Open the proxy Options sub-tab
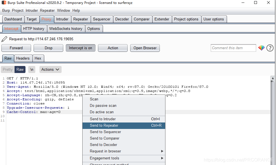Viewport: 276px width, 165px height. pyautogui.click(x=94, y=29)
